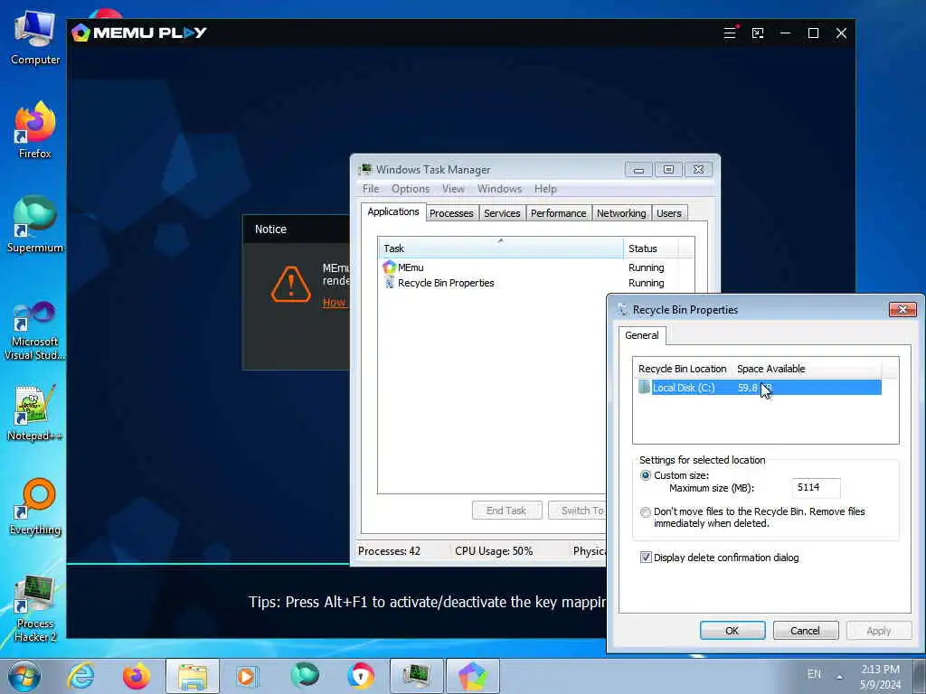926x694 pixels.
Task: Click the taskbar clock showing 2:13 PM
Action: [880, 676]
